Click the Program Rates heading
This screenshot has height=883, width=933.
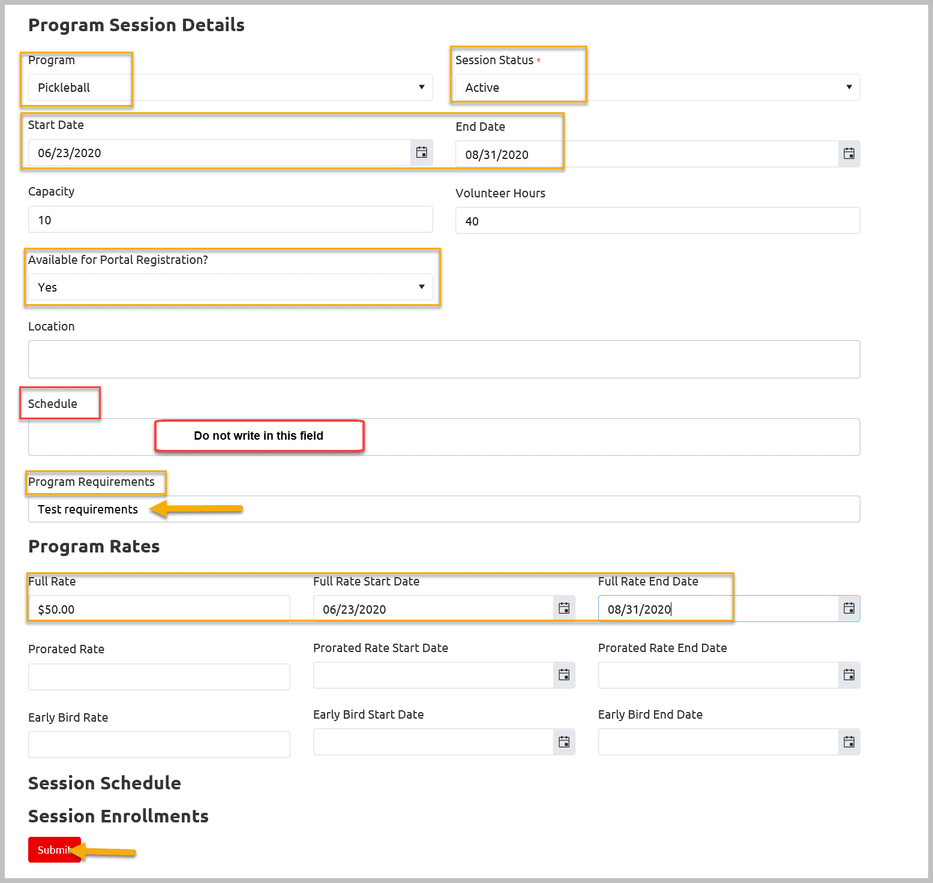tap(94, 546)
